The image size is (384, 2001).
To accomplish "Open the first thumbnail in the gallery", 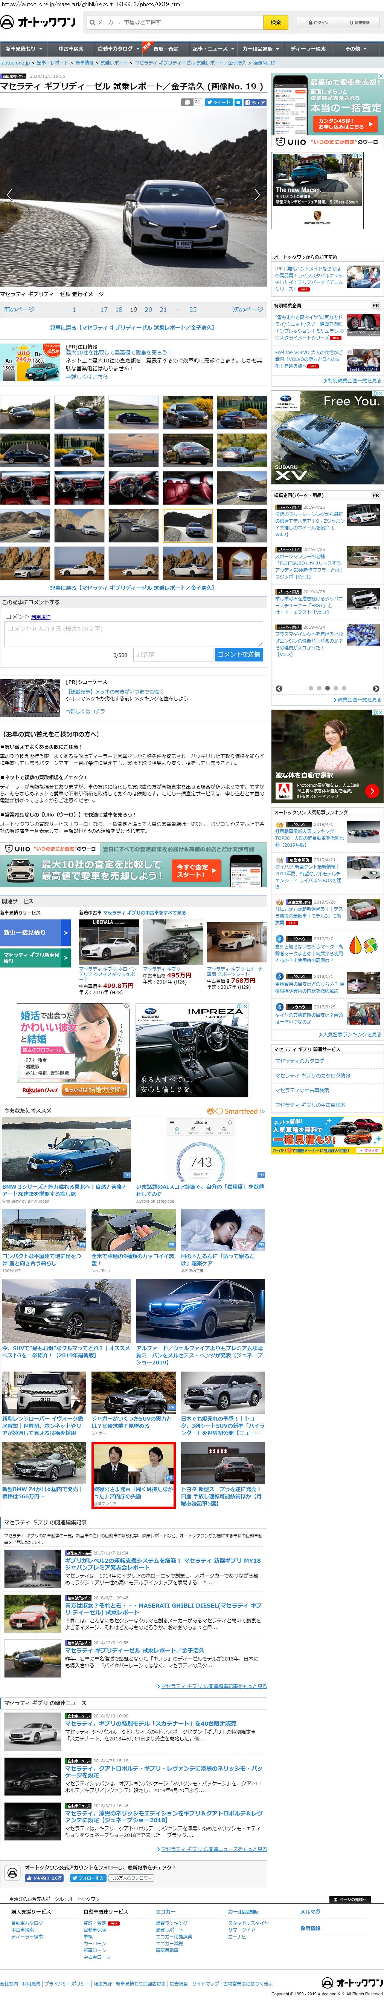I will point(26,412).
